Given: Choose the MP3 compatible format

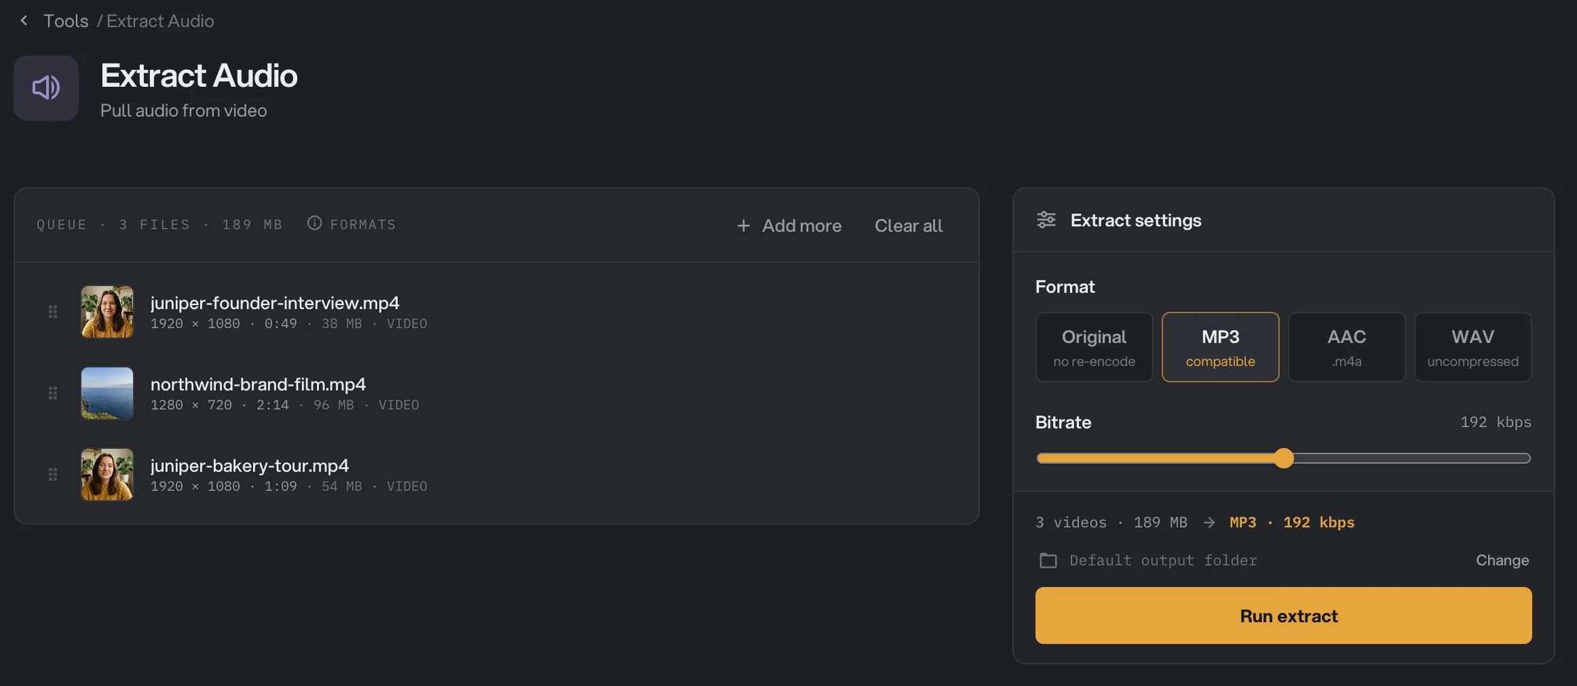Looking at the screenshot, I should coord(1220,347).
